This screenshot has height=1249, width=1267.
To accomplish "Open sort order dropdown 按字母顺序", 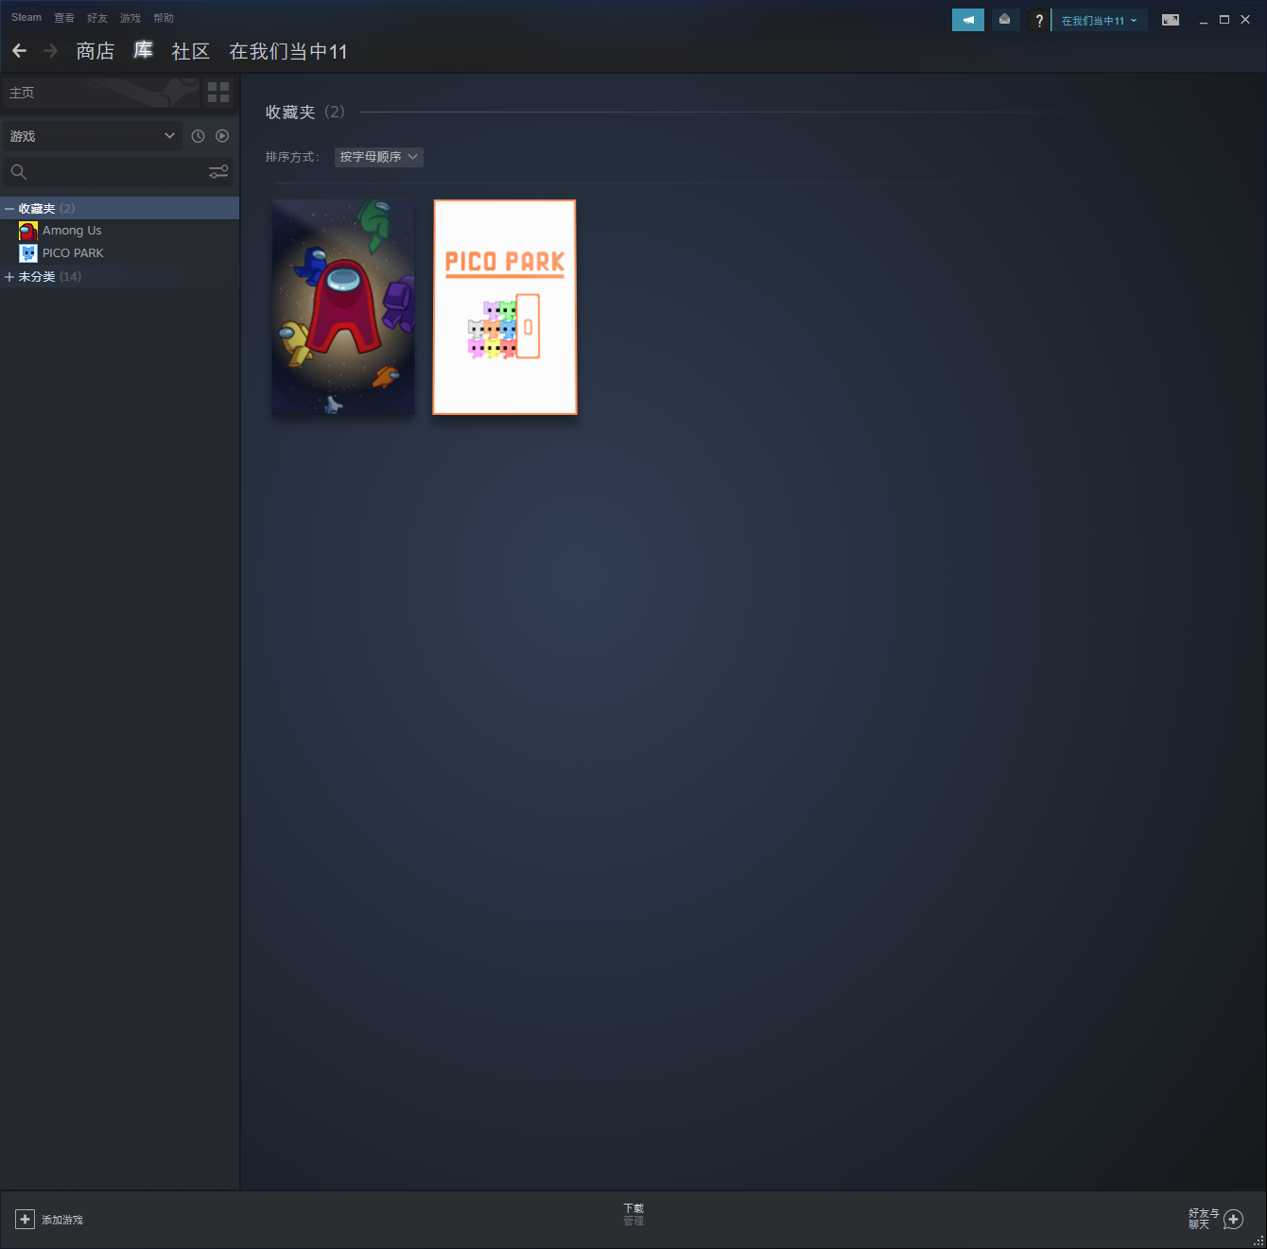I will [378, 157].
